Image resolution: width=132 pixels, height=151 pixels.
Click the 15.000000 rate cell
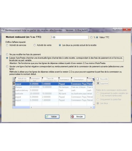click(x=50, y=94)
